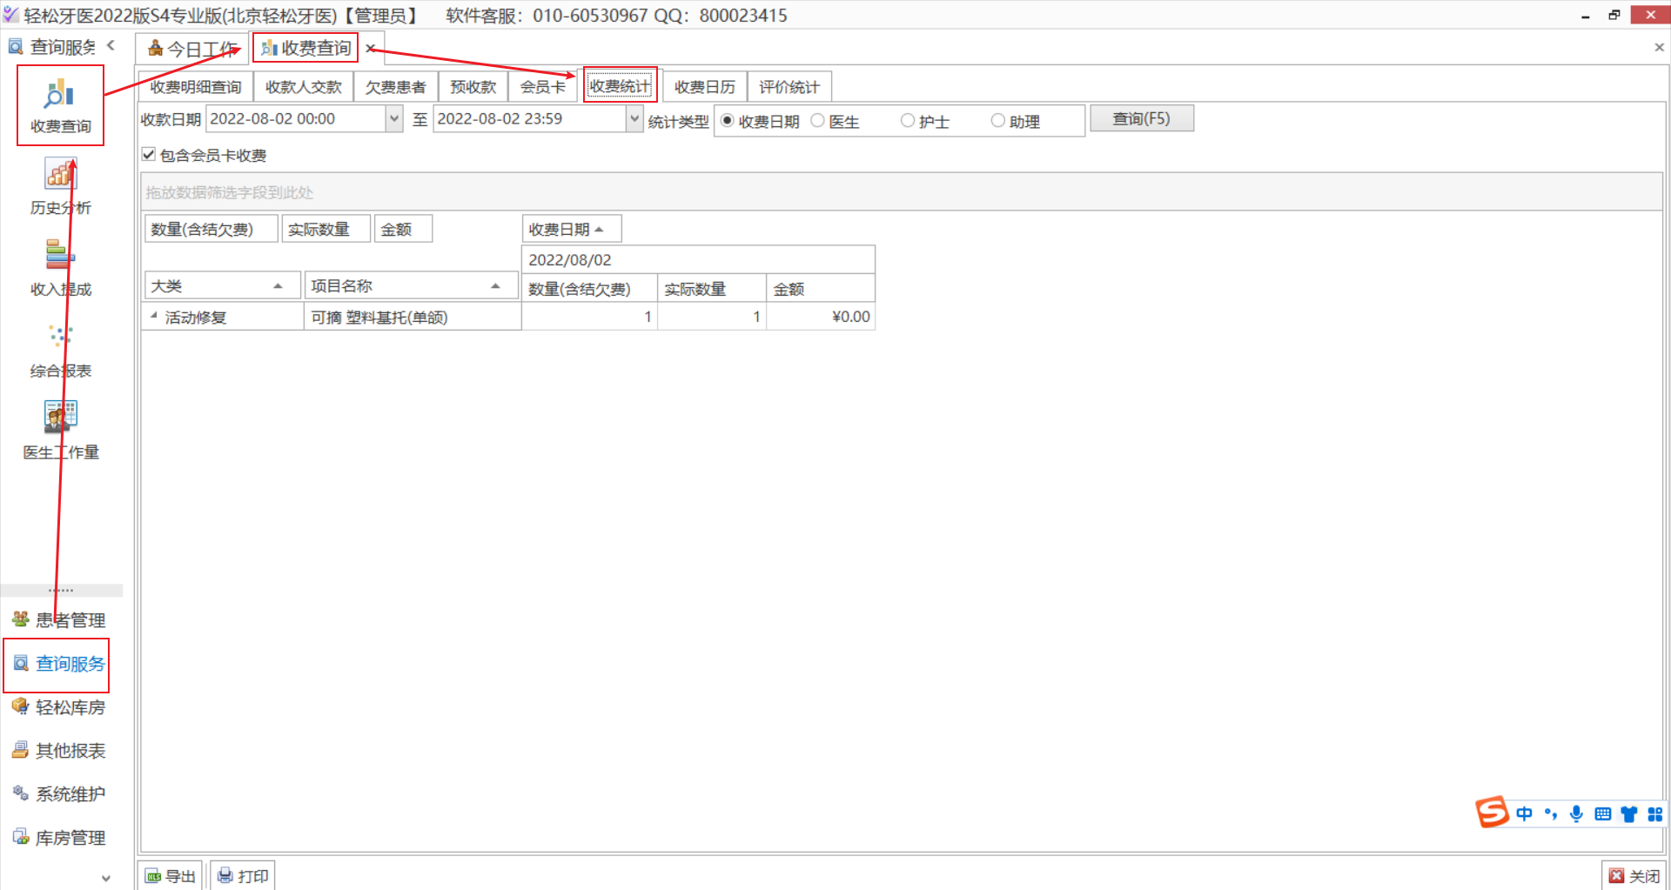Sort by 项目名称 row field
The image size is (1671, 890).
[411, 285]
